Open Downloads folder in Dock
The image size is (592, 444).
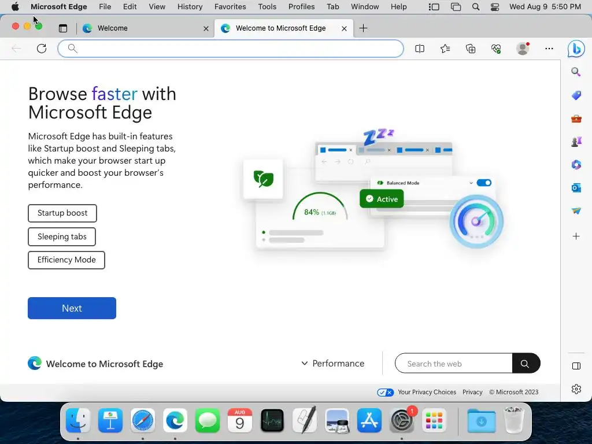[x=481, y=420]
